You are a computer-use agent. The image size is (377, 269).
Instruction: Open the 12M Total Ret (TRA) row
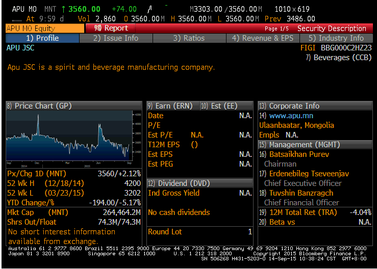299,212
